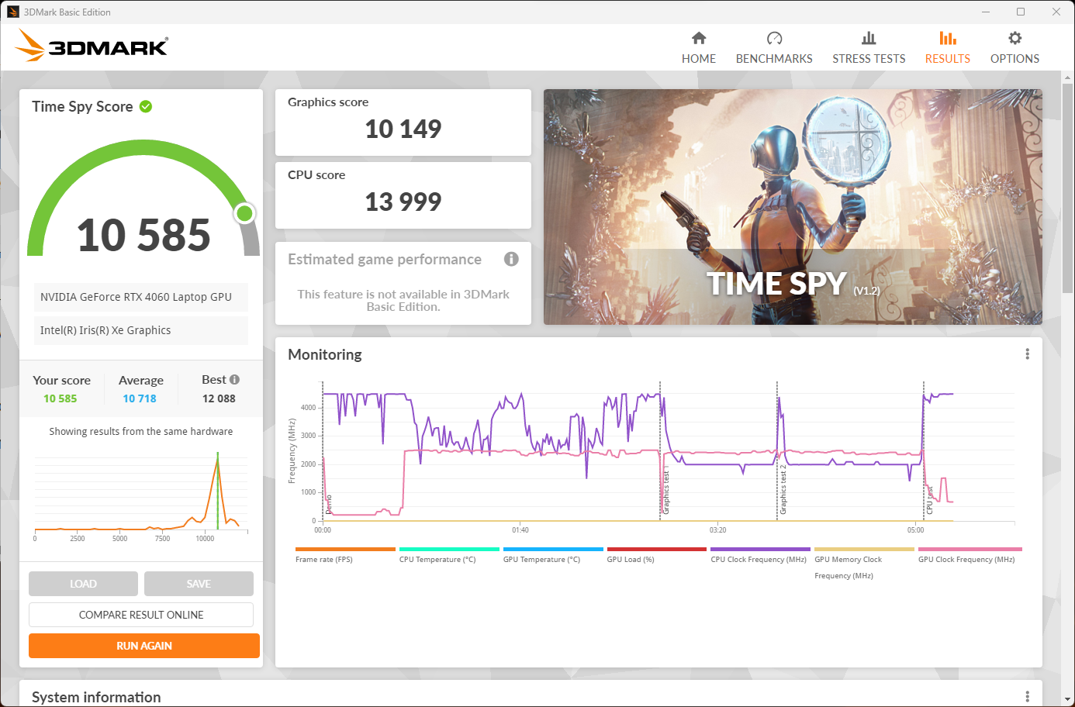This screenshot has height=707, width=1075.
Task: Click the green validation check icon
Action: [146, 106]
